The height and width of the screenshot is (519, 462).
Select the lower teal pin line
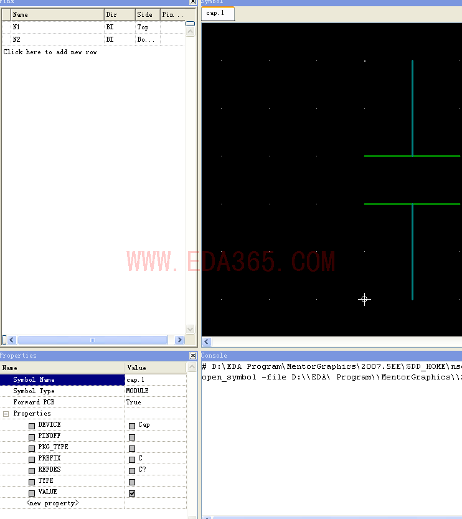click(x=412, y=252)
